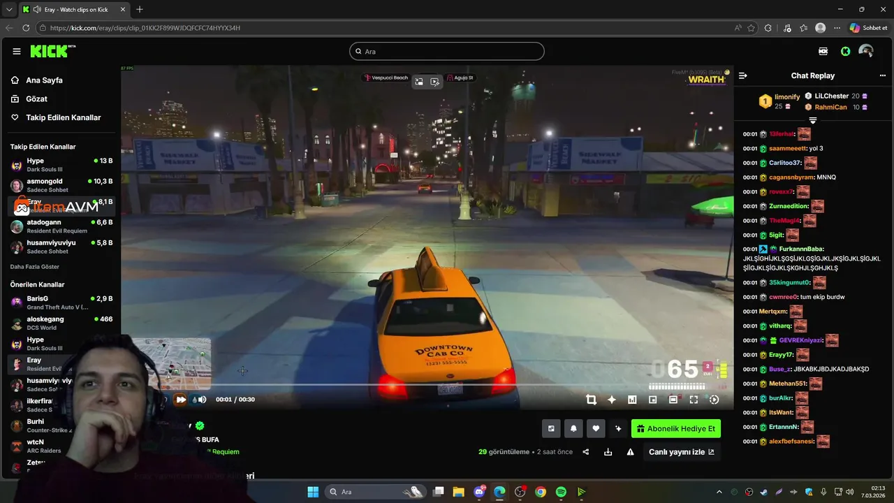Show hidden system tray icons
894x503 pixels.
[719, 492]
